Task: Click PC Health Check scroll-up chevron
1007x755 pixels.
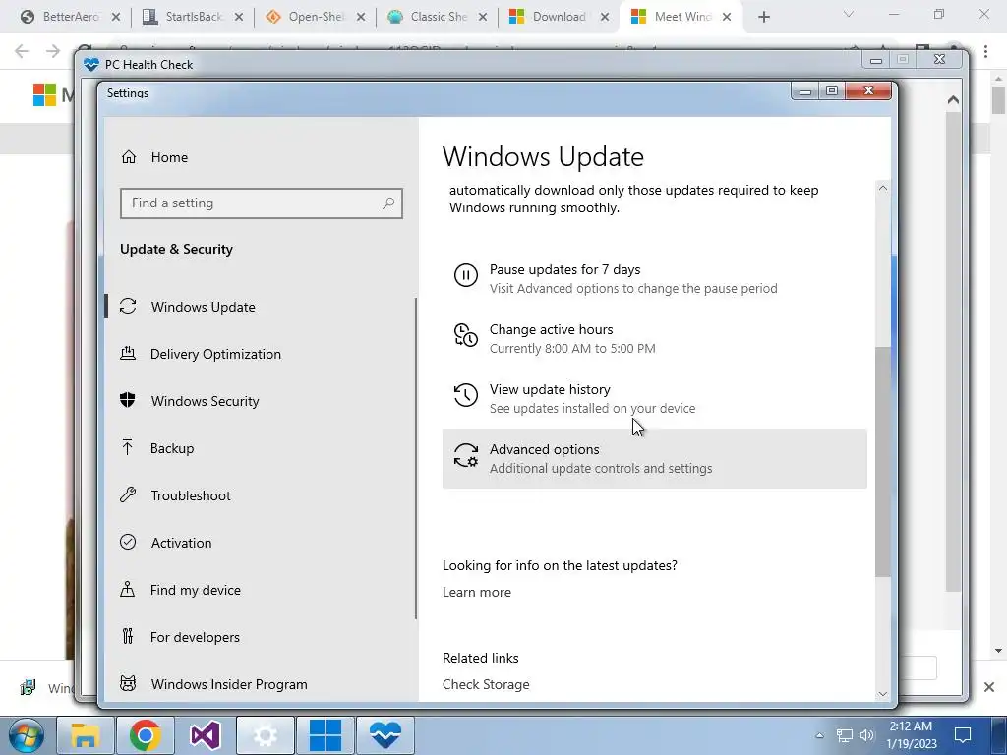Action: click(x=953, y=100)
